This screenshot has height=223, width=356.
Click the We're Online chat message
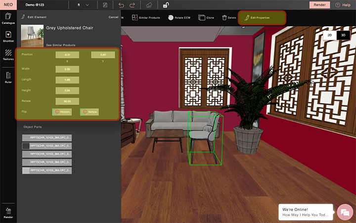coord(306,212)
